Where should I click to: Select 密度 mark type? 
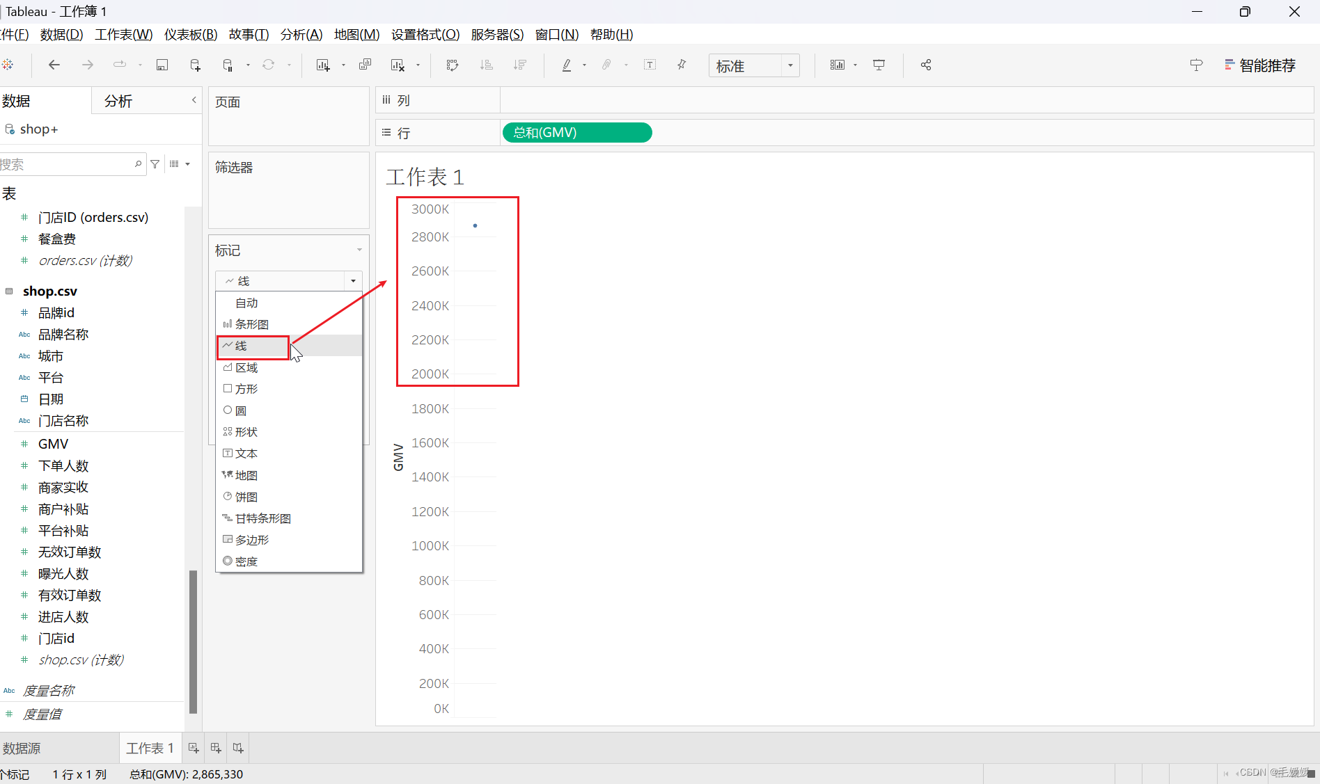click(x=289, y=561)
